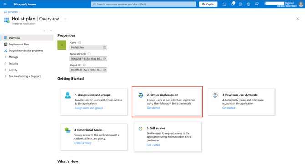Focus the search resources input field
The image size is (305, 166).
pyautogui.click(x=143, y=4)
